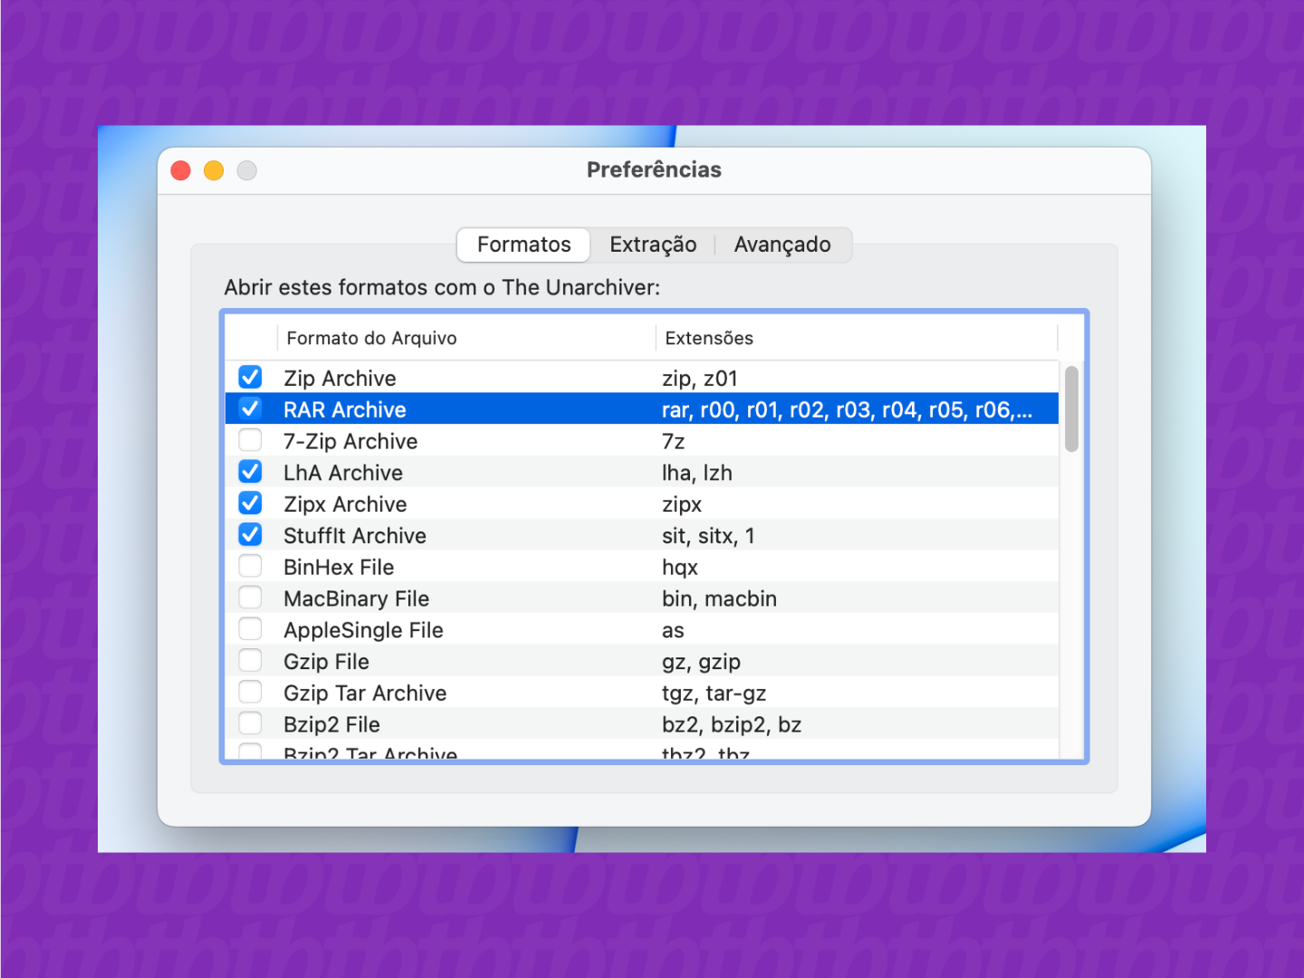
Task: Click the 'bz2, bzip2, bz' extensions cell
Action: coord(732,725)
